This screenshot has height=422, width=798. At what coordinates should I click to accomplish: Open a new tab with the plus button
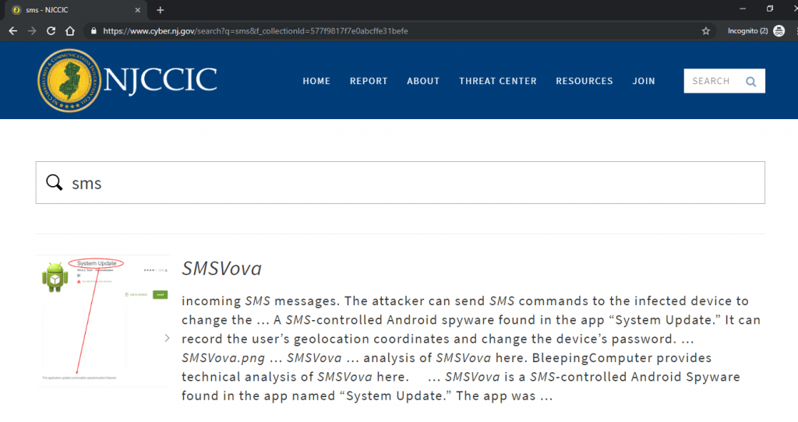point(161,10)
